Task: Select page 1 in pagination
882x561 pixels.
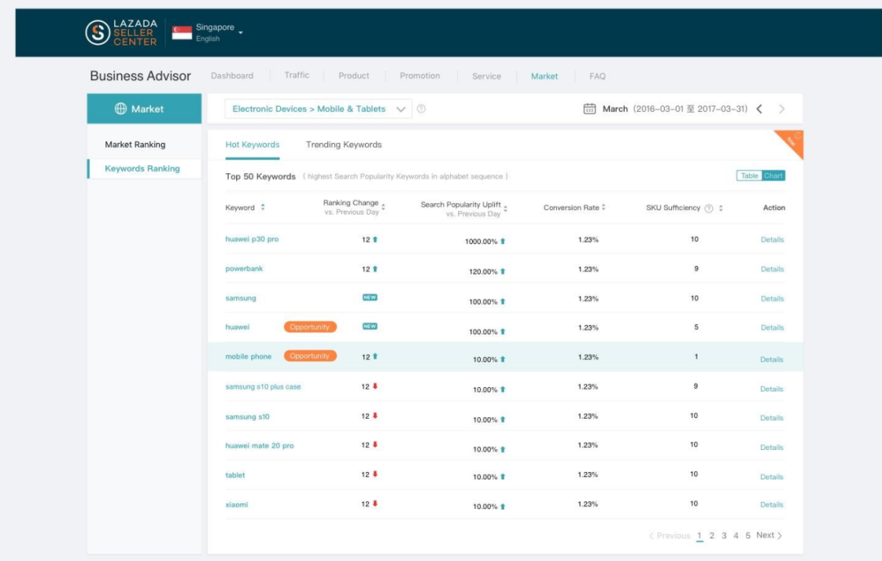Action: pos(699,536)
